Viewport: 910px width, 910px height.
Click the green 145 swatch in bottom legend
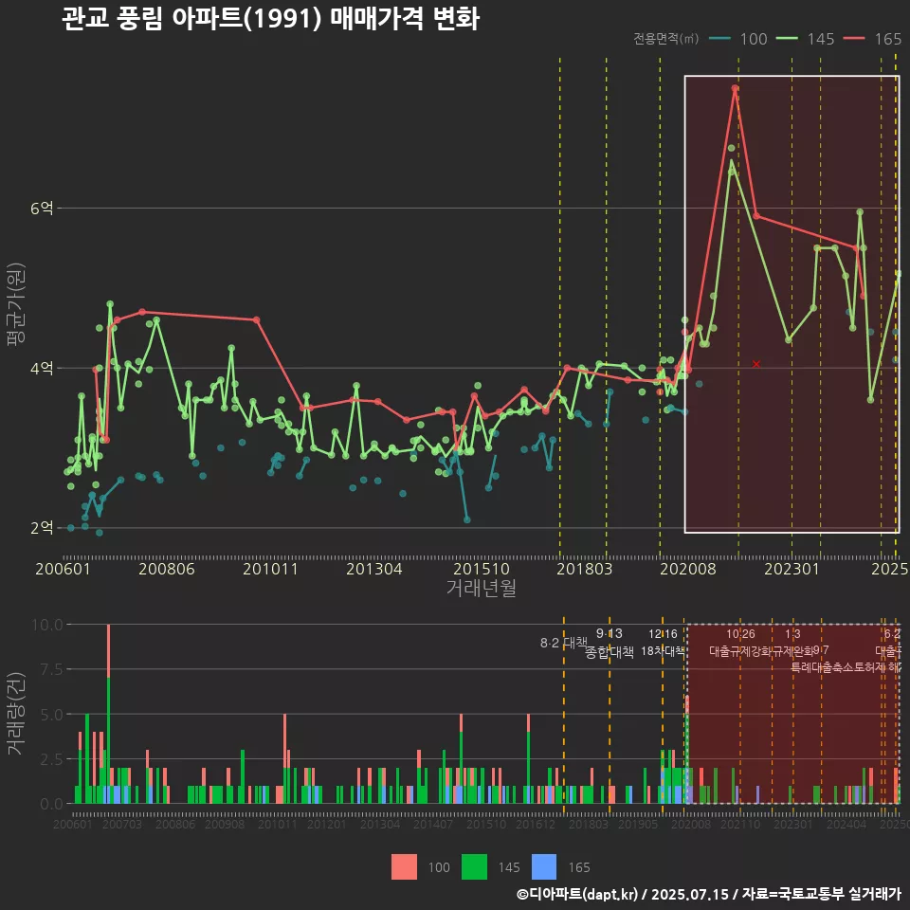(474, 867)
